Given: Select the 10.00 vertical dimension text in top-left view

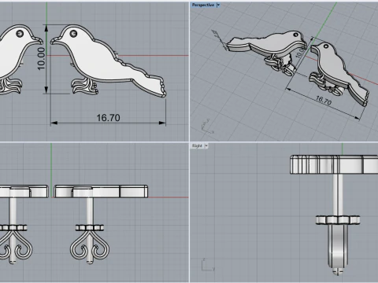Looking at the screenshot, I should (41, 59).
